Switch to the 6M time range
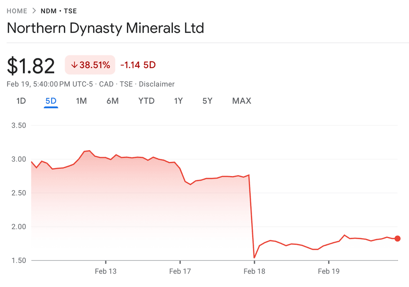This screenshot has width=409, height=287. coord(112,101)
